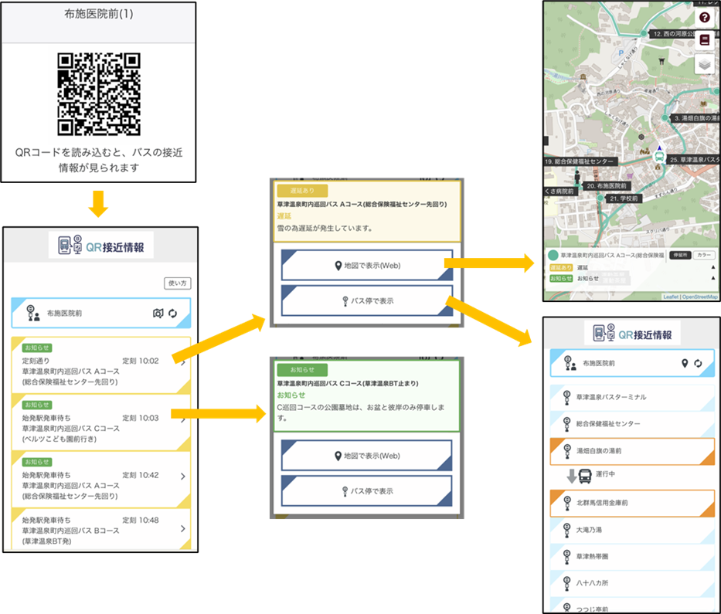Image resolution: width=721 pixels, height=614 pixels.
Task: Refresh stop list using icon beside the pin
Action: (x=698, y=363)
